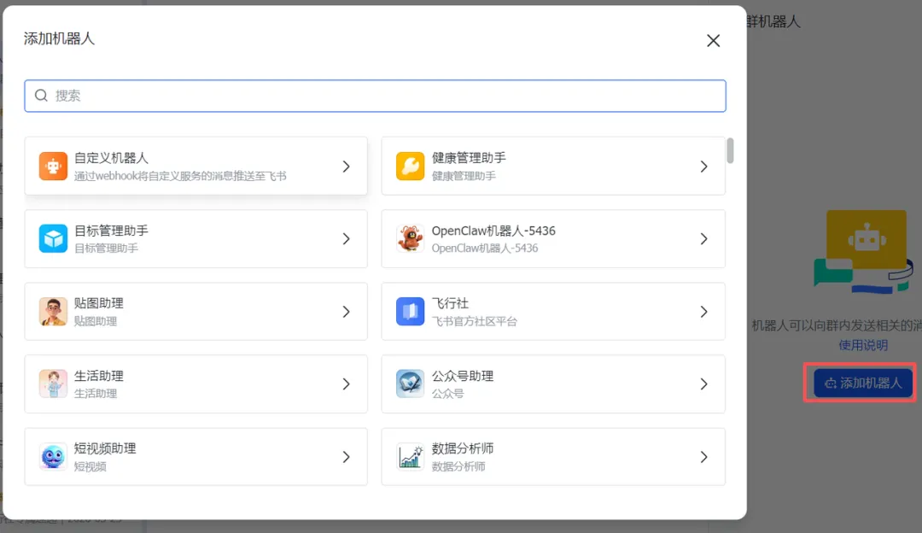Click the 搜索 search input field
922x533 pixels.
coord(376,96)
